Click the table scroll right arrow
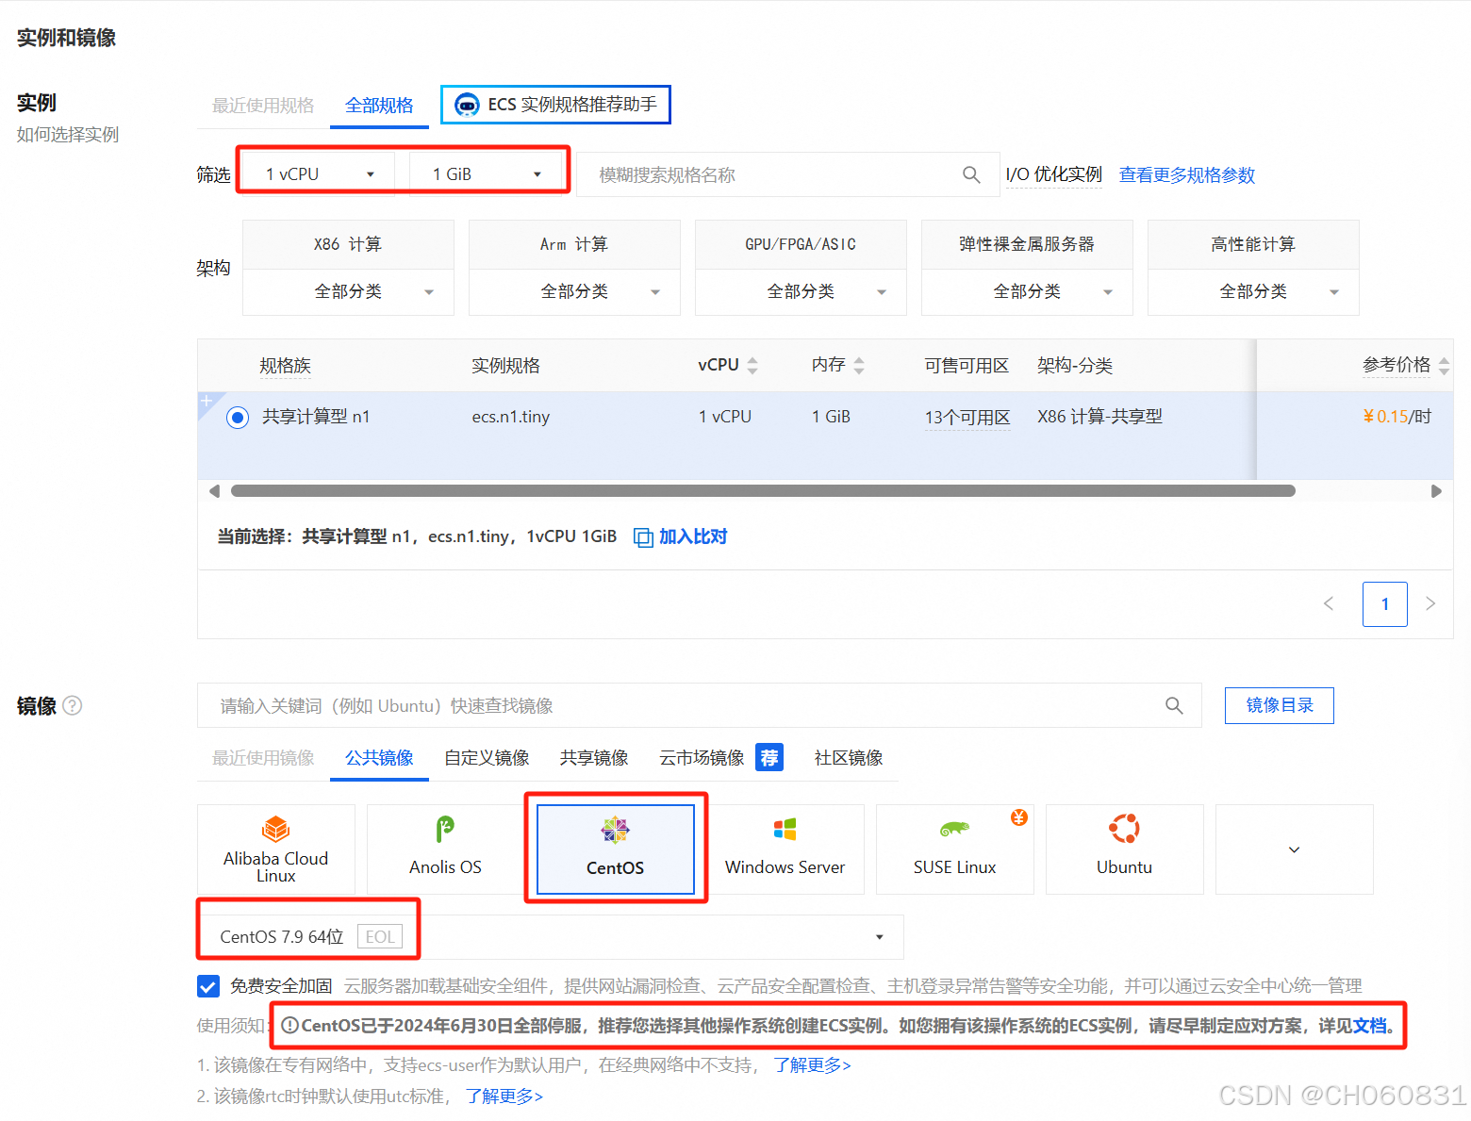The image size is (1471, 1121). coord(1436,491)
